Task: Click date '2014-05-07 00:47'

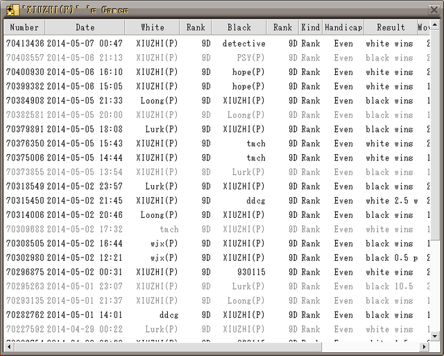Action: pyautogui.click(x=85, y=43)
